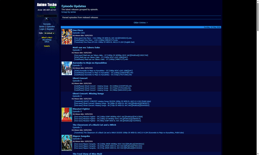
Task: Click the magnifier search button
Action: [47, 19]
